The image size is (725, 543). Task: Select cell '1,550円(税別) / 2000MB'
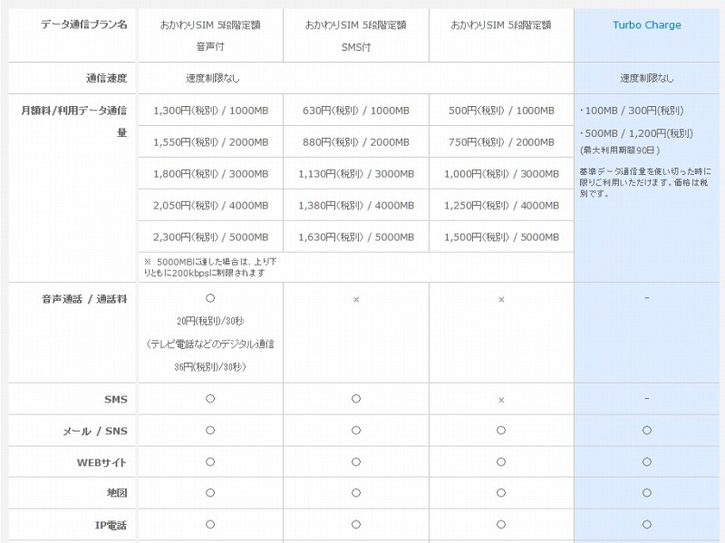pyautogui.click(x=211, y=142)
